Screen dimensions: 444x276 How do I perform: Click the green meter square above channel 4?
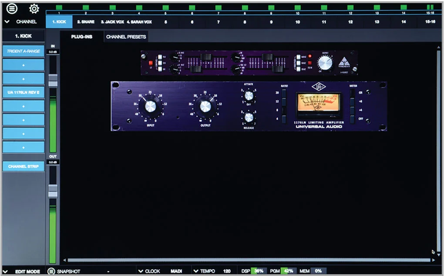click(139, 7)
